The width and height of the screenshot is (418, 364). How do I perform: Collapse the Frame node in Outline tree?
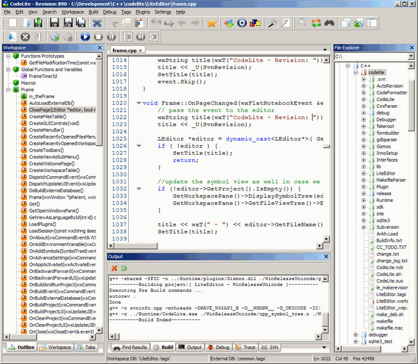8,90
